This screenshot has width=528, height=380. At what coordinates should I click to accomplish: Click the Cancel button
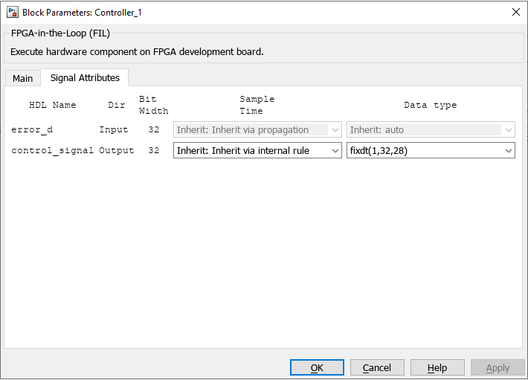click(377, 367)
